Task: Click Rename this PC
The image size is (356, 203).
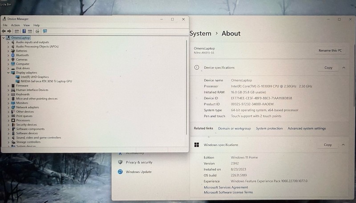Action: click(330, 50)
